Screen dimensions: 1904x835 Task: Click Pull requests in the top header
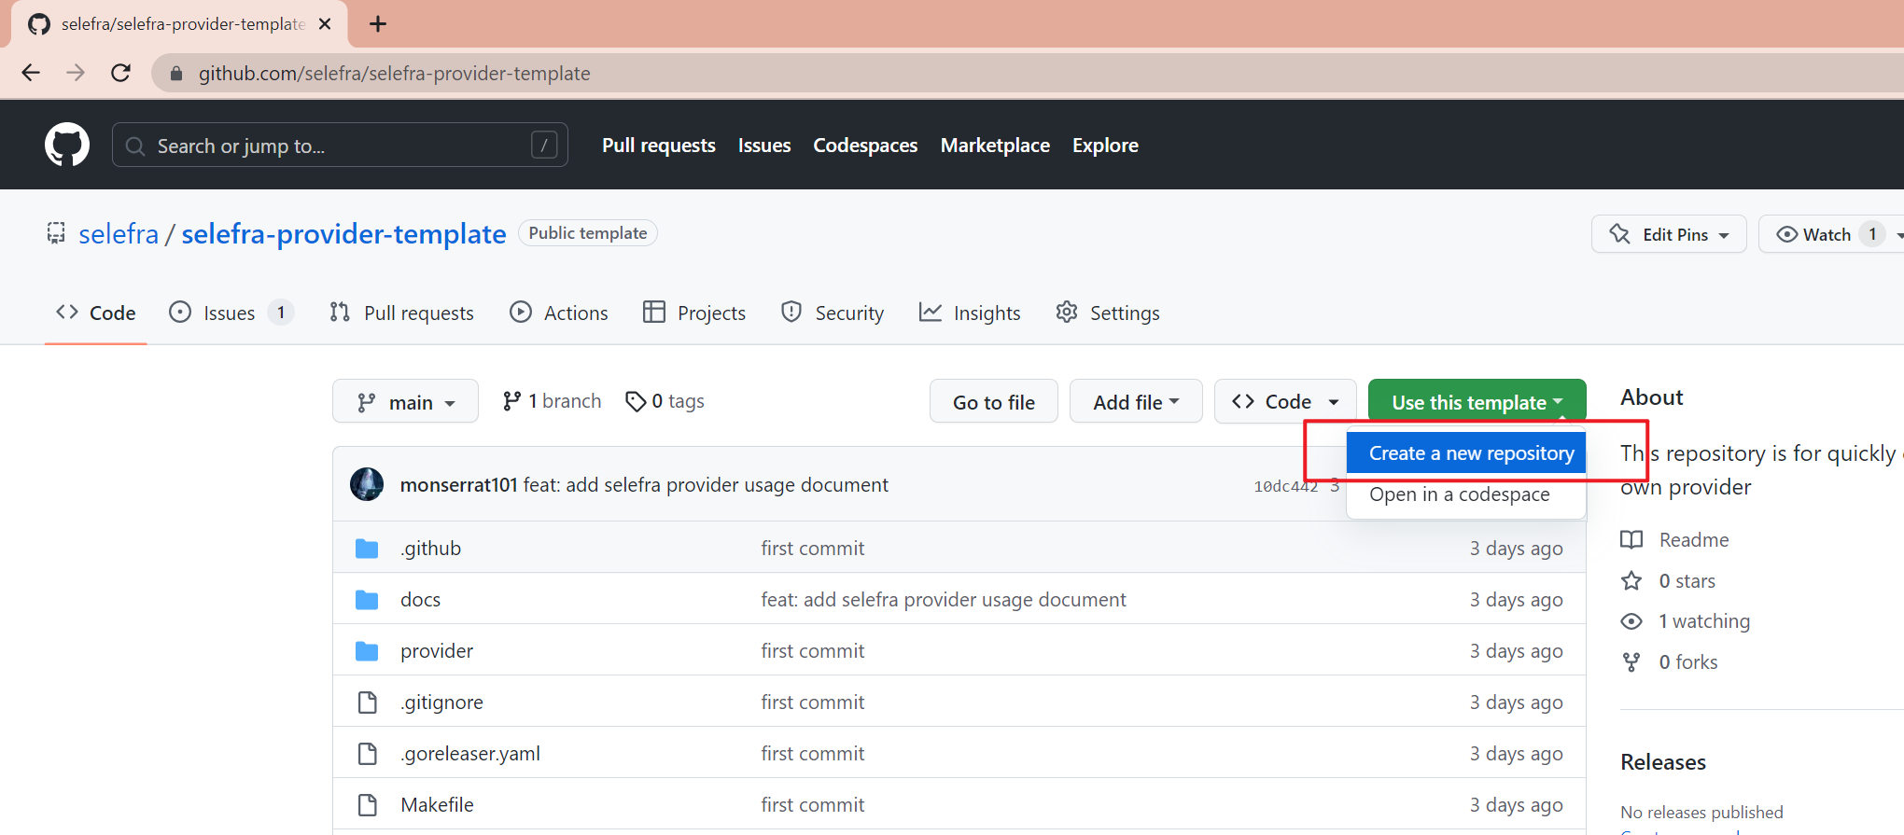(x=659, y=146)
